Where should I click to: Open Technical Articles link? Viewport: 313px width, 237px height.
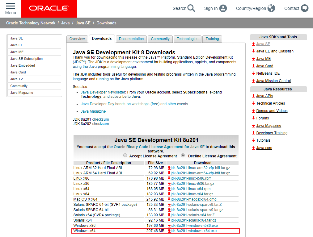[270, 103]
